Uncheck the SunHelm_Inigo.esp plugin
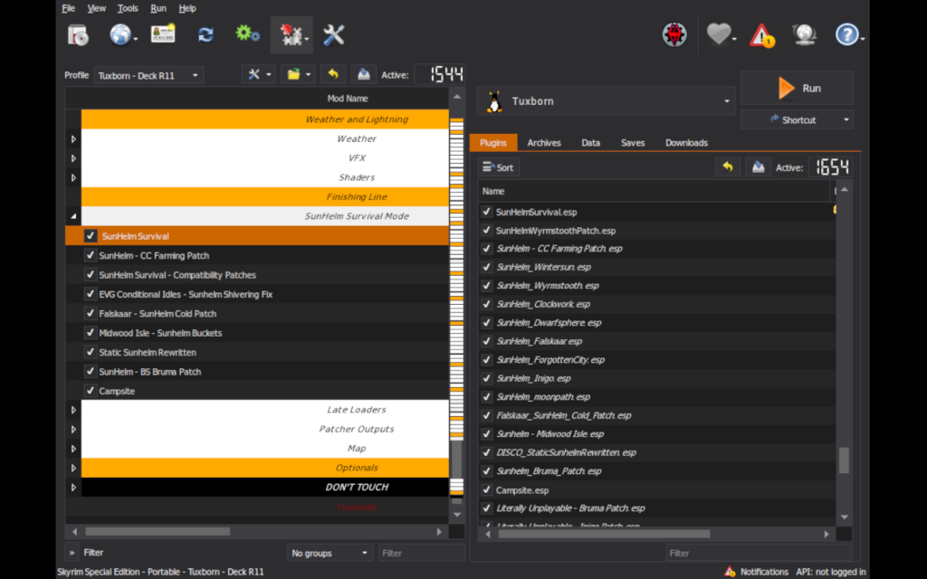 click(x=488, y=378)
